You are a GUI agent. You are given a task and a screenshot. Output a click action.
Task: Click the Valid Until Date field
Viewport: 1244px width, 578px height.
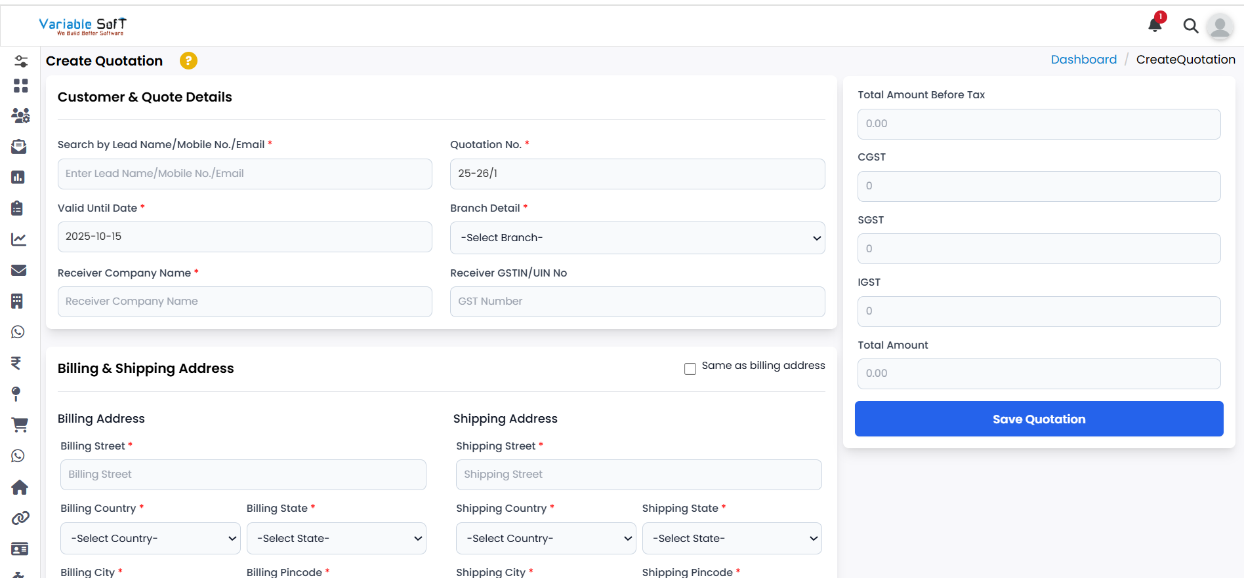pyautogui.click(x=245, y=237)
